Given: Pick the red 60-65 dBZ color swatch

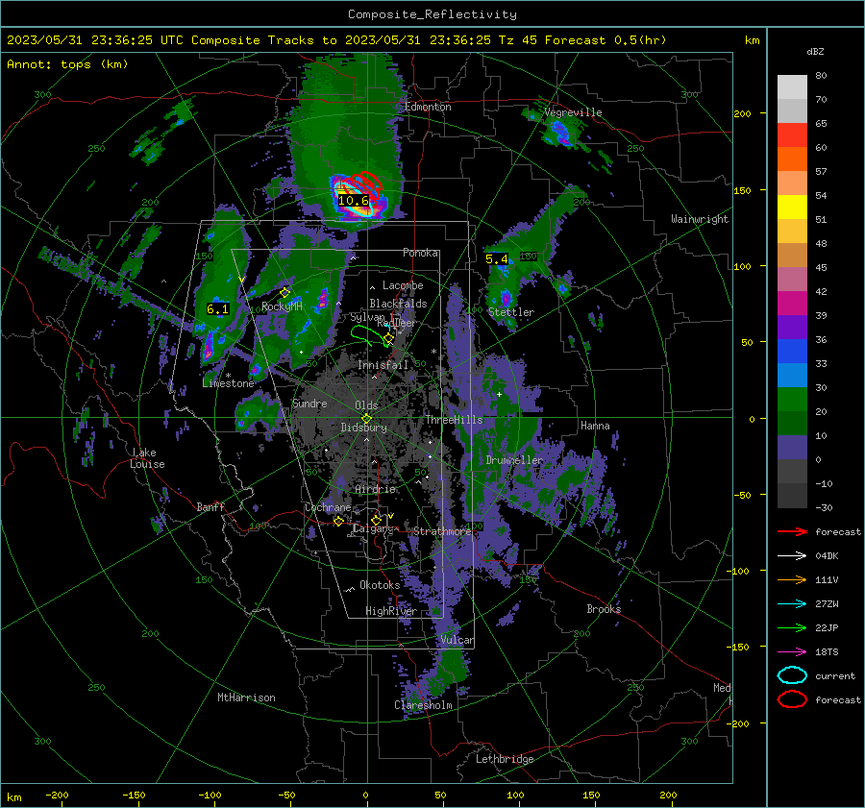Looking at the screenshot, I should click(x=792, y=135).
